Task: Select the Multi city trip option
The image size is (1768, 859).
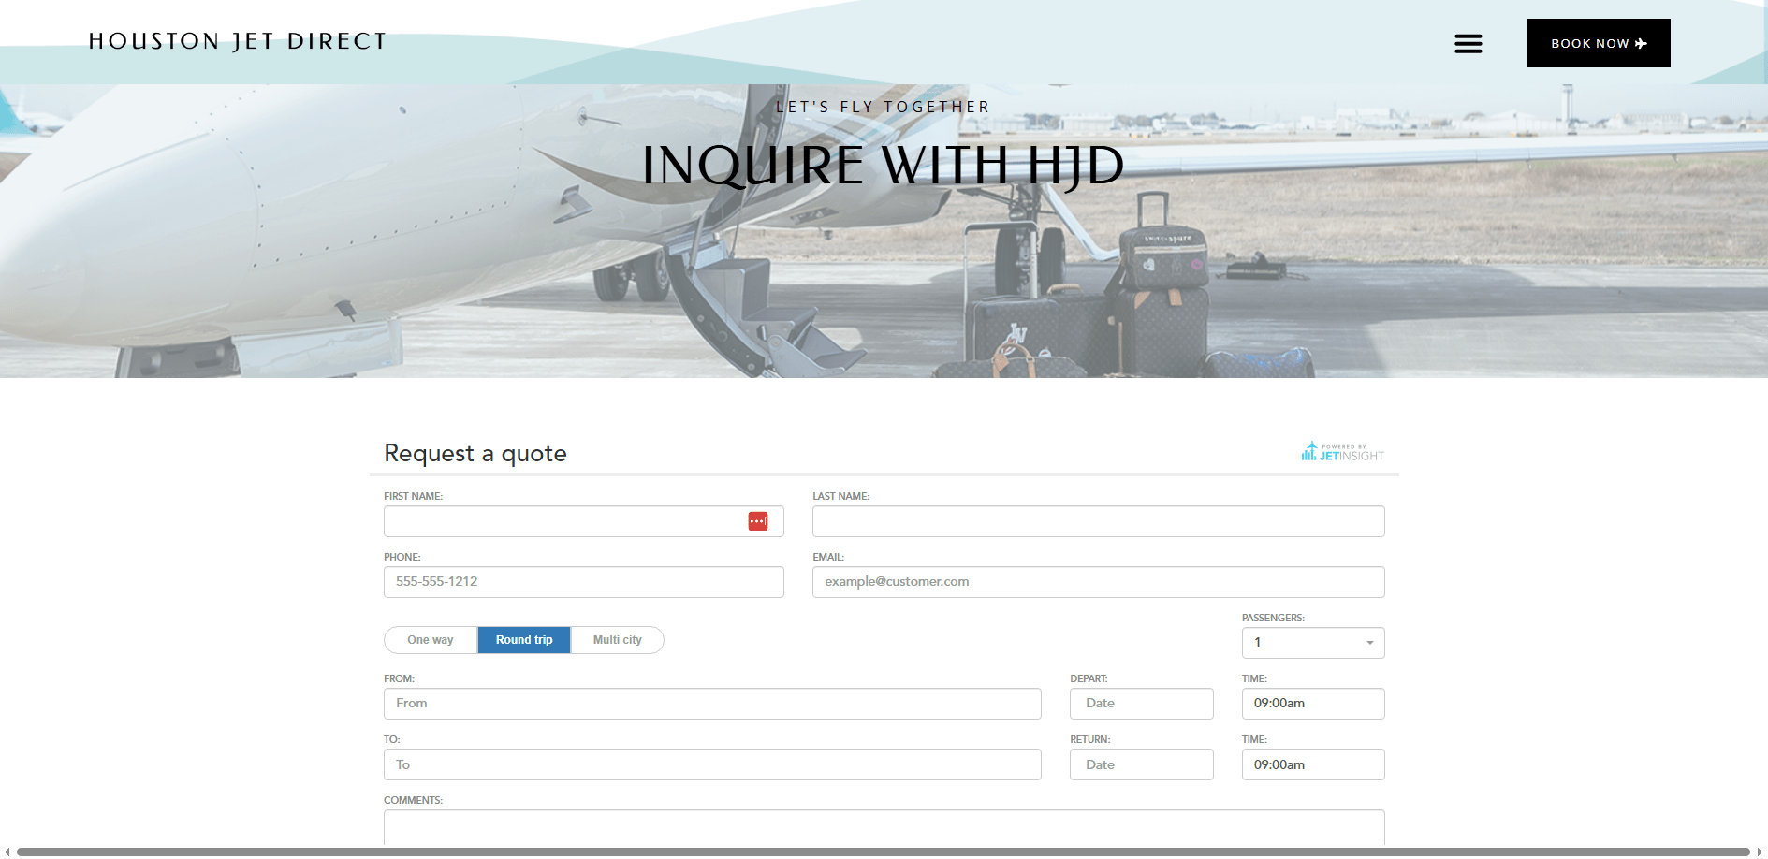Action: [617, 640]
